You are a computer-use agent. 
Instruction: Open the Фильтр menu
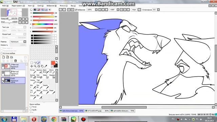tap(64, 6)
